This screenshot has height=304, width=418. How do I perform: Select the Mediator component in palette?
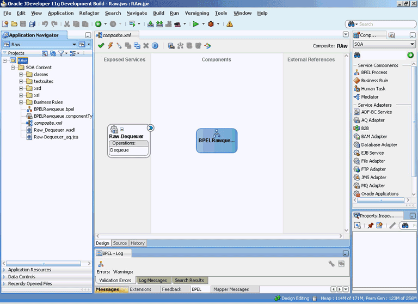pos(370,97)
